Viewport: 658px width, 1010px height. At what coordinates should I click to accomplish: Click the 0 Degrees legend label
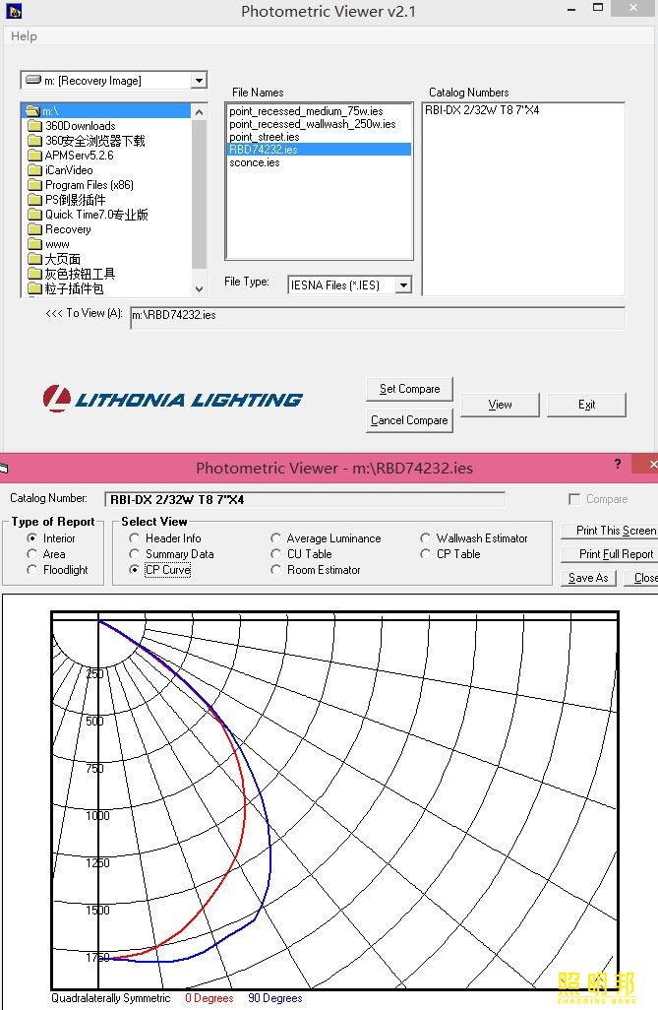pyautogui.click(x=209, y=998)
